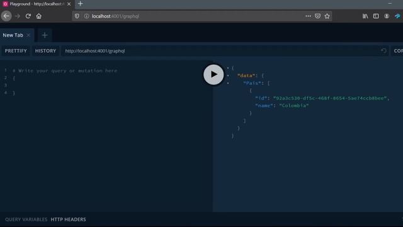
Task: Show site information via the info icon
Action: 87,16
